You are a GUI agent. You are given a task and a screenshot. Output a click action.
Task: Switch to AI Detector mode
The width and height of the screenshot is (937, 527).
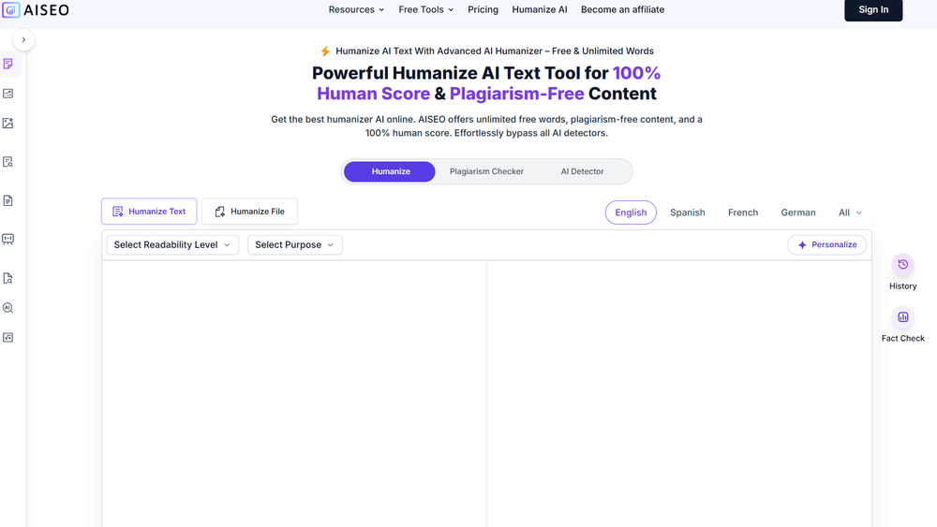point(582,171)
